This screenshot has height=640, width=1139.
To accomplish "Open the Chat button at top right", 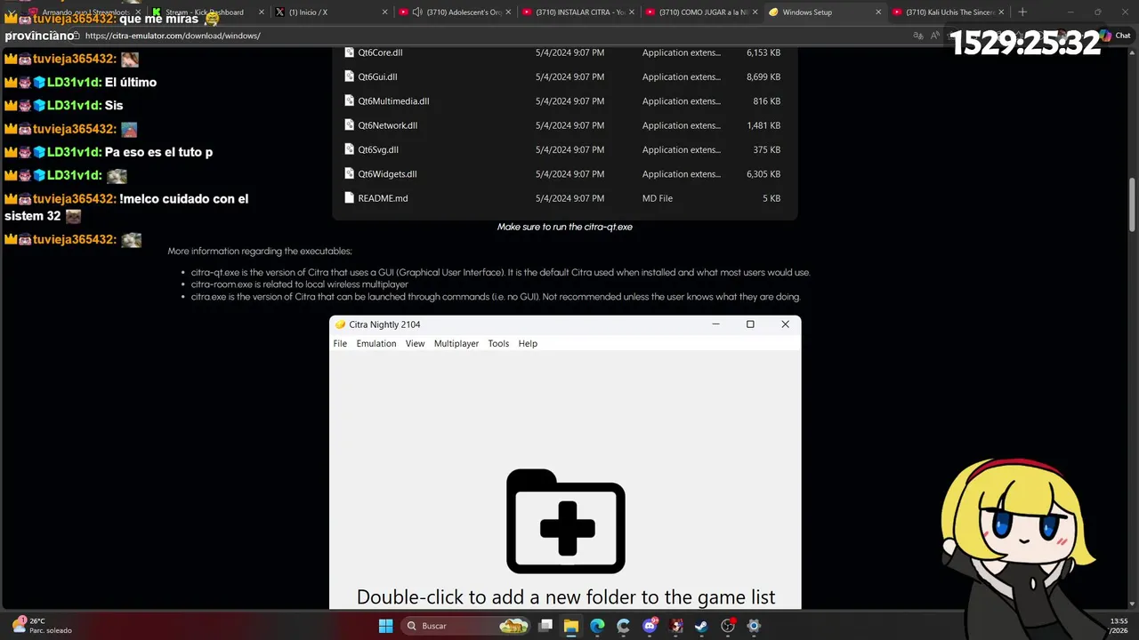I will click(1116, 36).
